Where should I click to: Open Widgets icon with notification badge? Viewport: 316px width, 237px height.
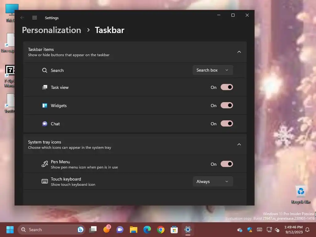pos(107,229)
